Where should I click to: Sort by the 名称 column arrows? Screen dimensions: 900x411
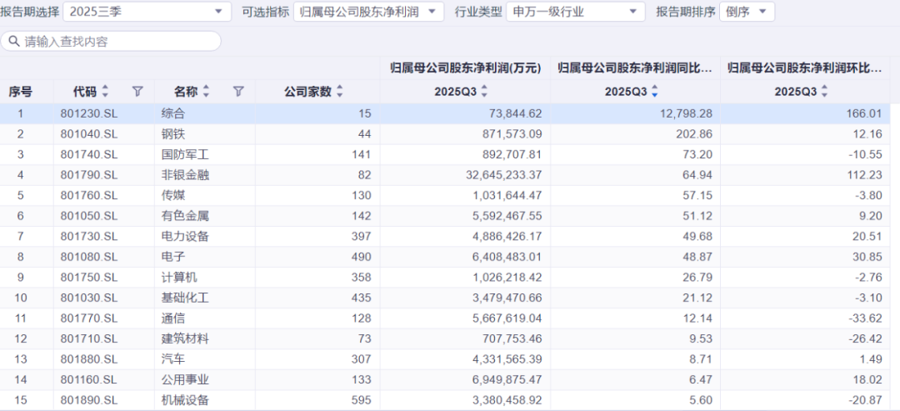click(207, 91)
